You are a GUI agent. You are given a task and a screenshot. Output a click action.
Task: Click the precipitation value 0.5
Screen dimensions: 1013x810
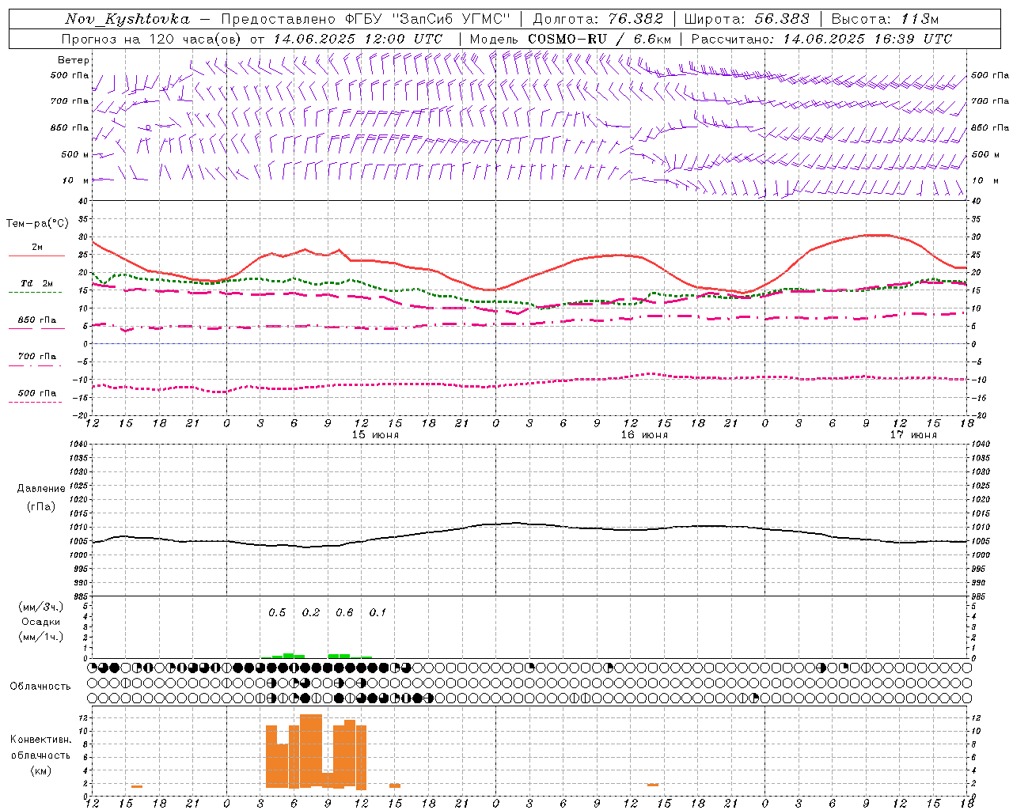pos(277,612)
